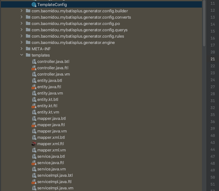Image resolution: width=219 pixels, height=191 pixels.
Task: Select com.baomidou.mybatisplus.generator.engine package name
Action: [x=73, y=42]
